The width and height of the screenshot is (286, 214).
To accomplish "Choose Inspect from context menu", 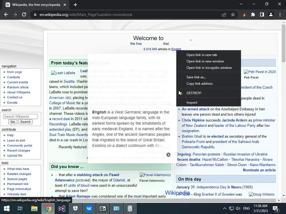I will 208,103.
